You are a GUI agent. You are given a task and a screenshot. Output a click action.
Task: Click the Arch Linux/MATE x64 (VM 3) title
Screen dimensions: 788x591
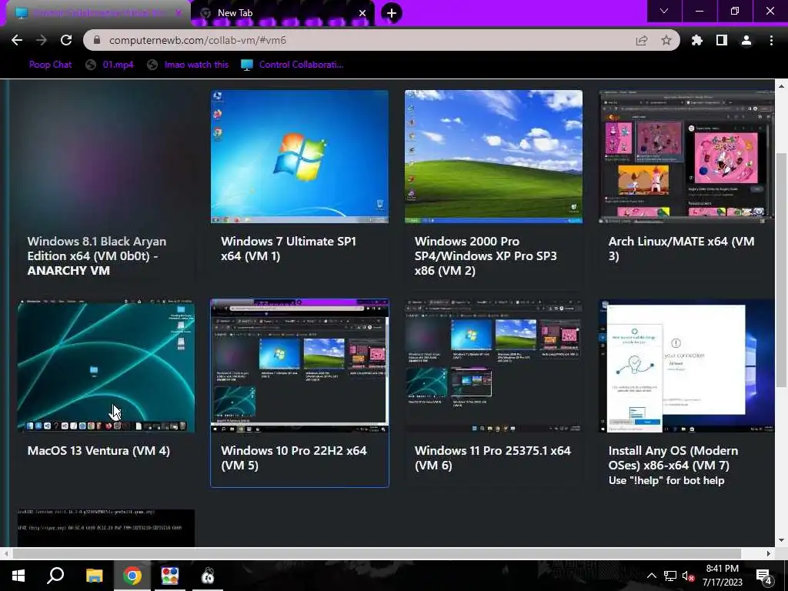(x=681, y=249)
